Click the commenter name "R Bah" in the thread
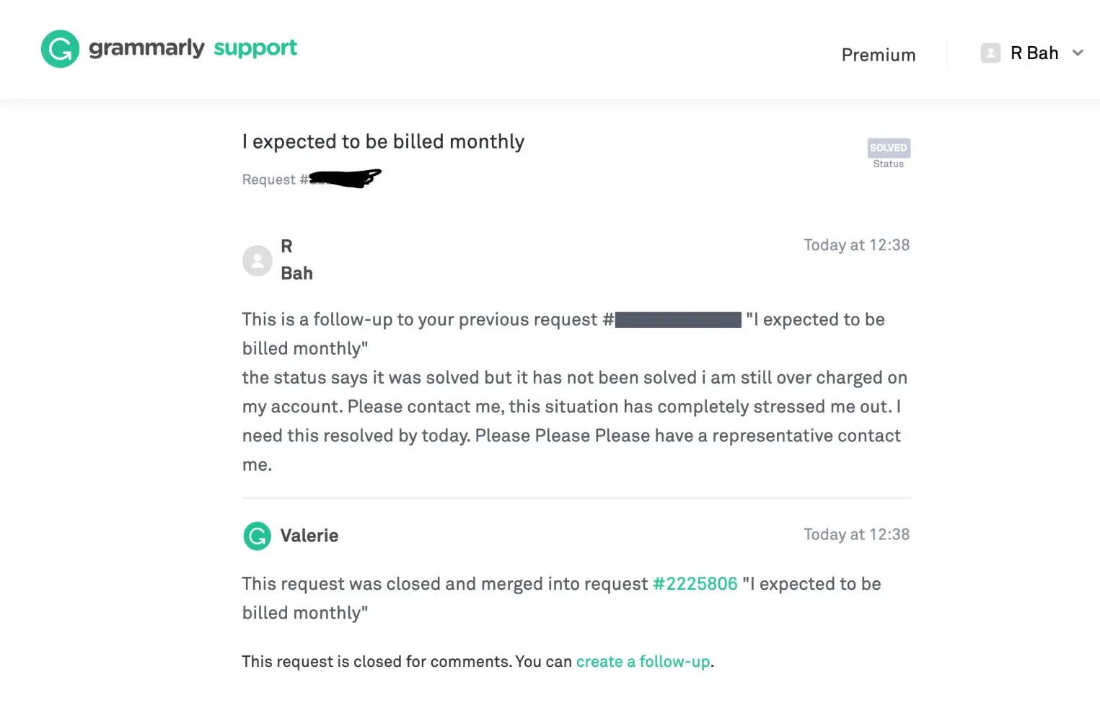This screenshot has height=721, width=1100. tap(296, 260)
